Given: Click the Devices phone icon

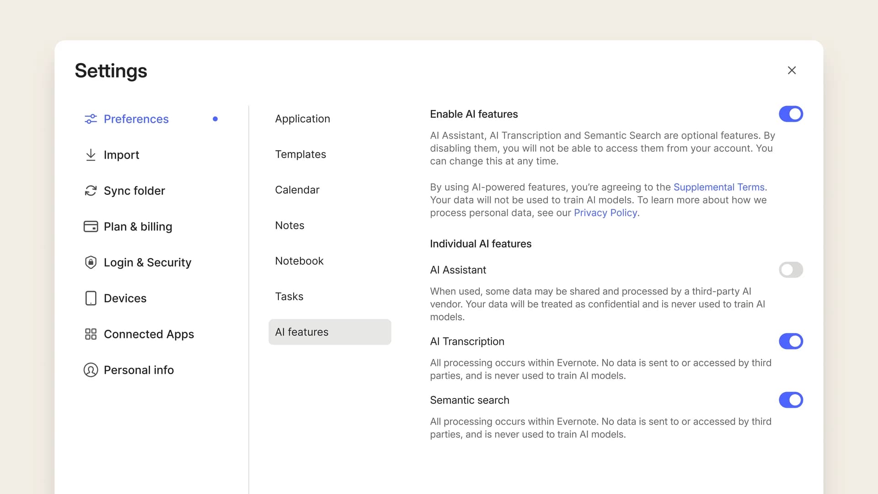Looking at the screenshot, I should [90, 298].
